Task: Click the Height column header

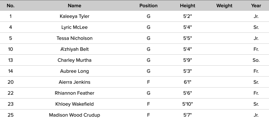Action: tap(188, 6)
